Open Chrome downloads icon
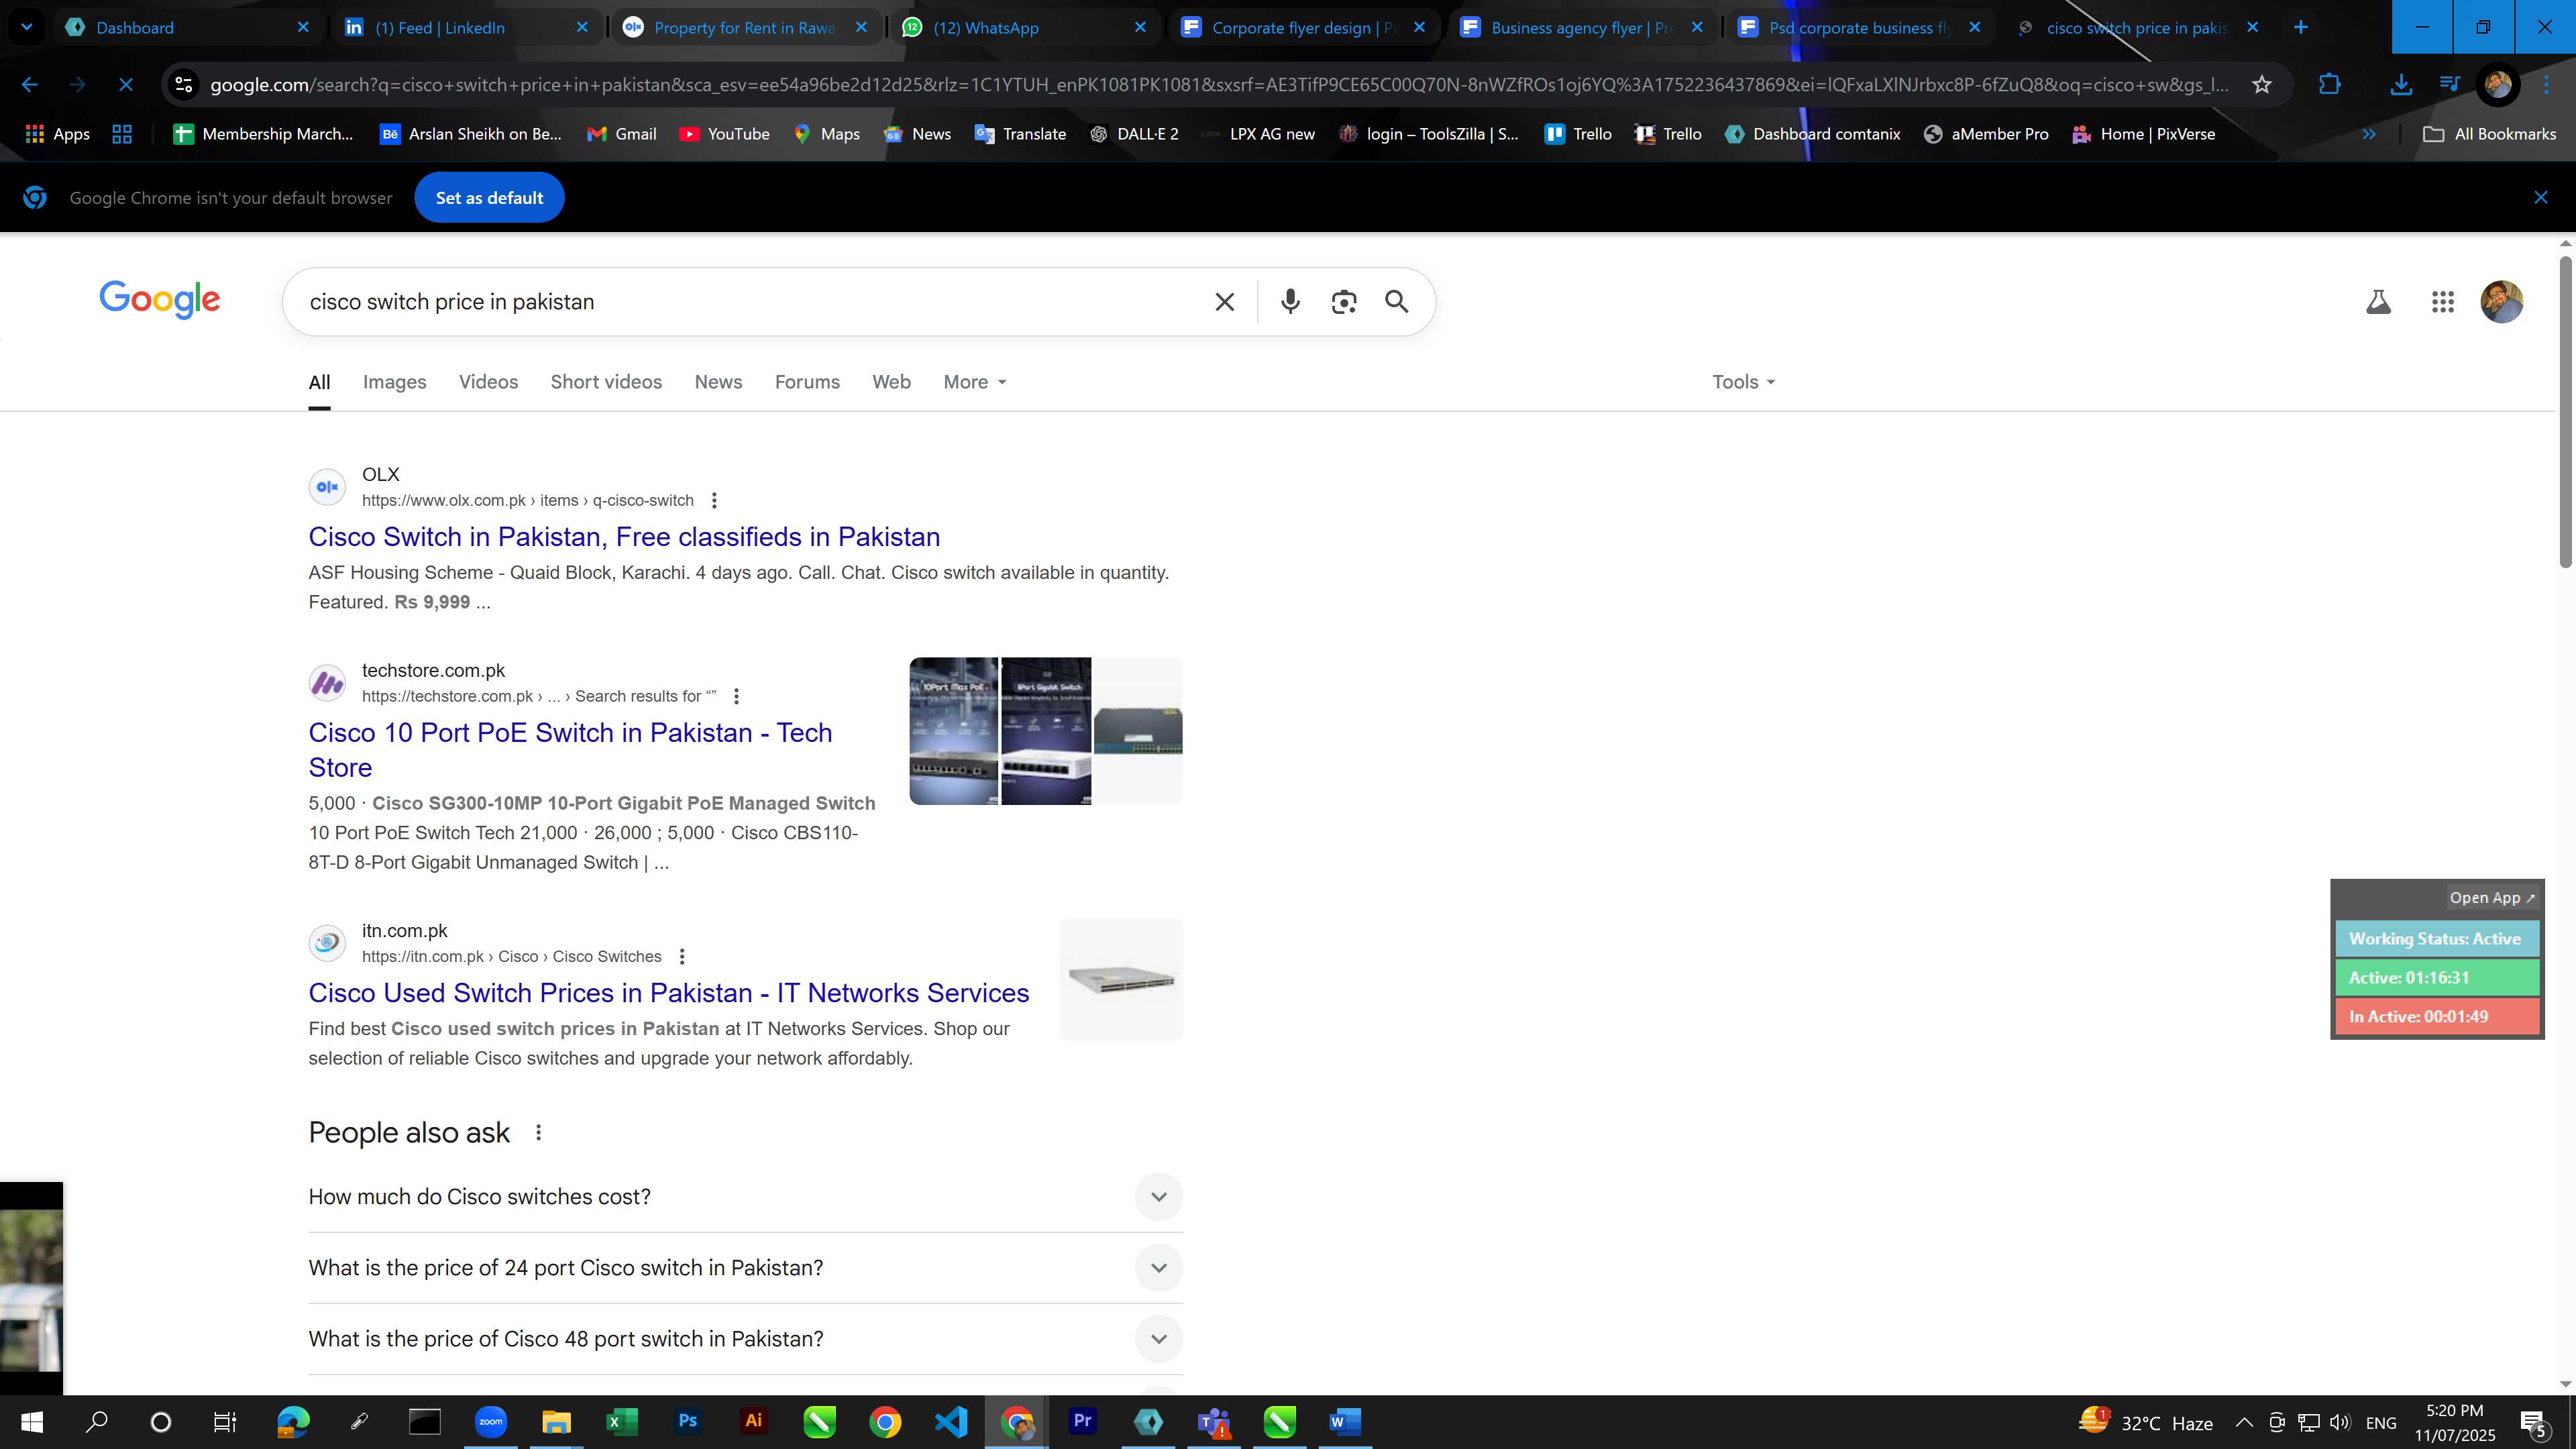 (2400, 84)
